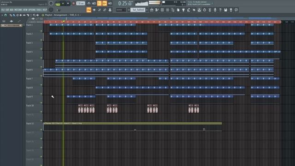Open the Playlist view icon
The width and height of the screenshot is (295, 166).
coord(152,10)
